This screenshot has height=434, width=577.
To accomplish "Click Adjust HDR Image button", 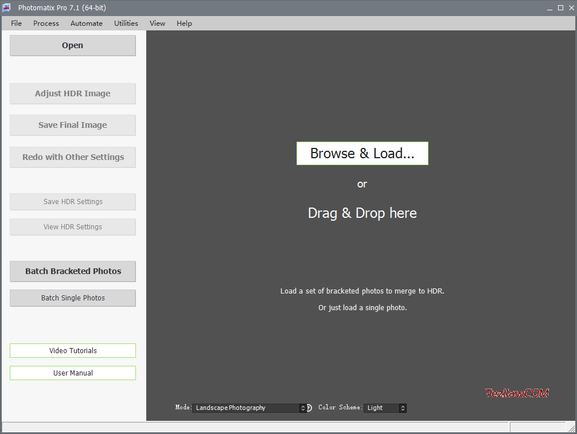I will (72, 93).
